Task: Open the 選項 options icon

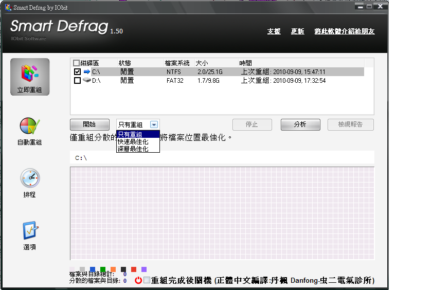Action: click(30, 230)
